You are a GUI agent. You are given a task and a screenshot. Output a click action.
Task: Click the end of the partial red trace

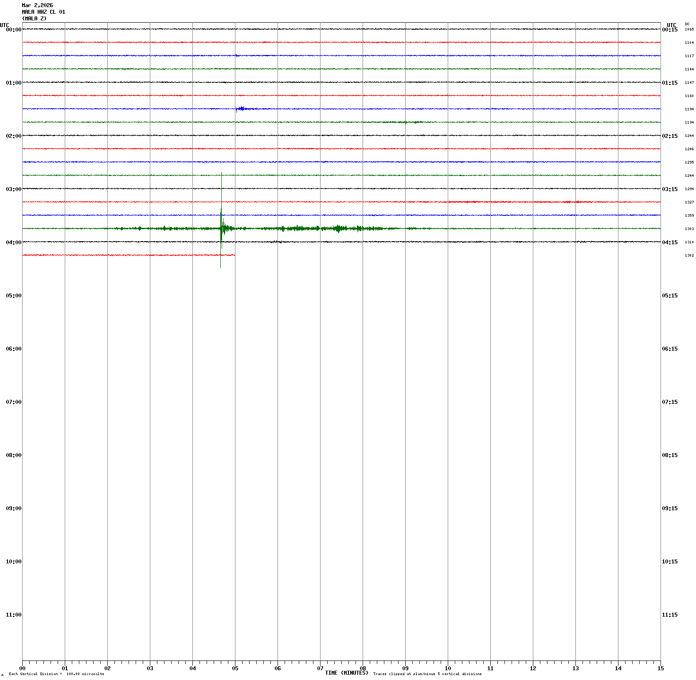(x=234, y=255)
